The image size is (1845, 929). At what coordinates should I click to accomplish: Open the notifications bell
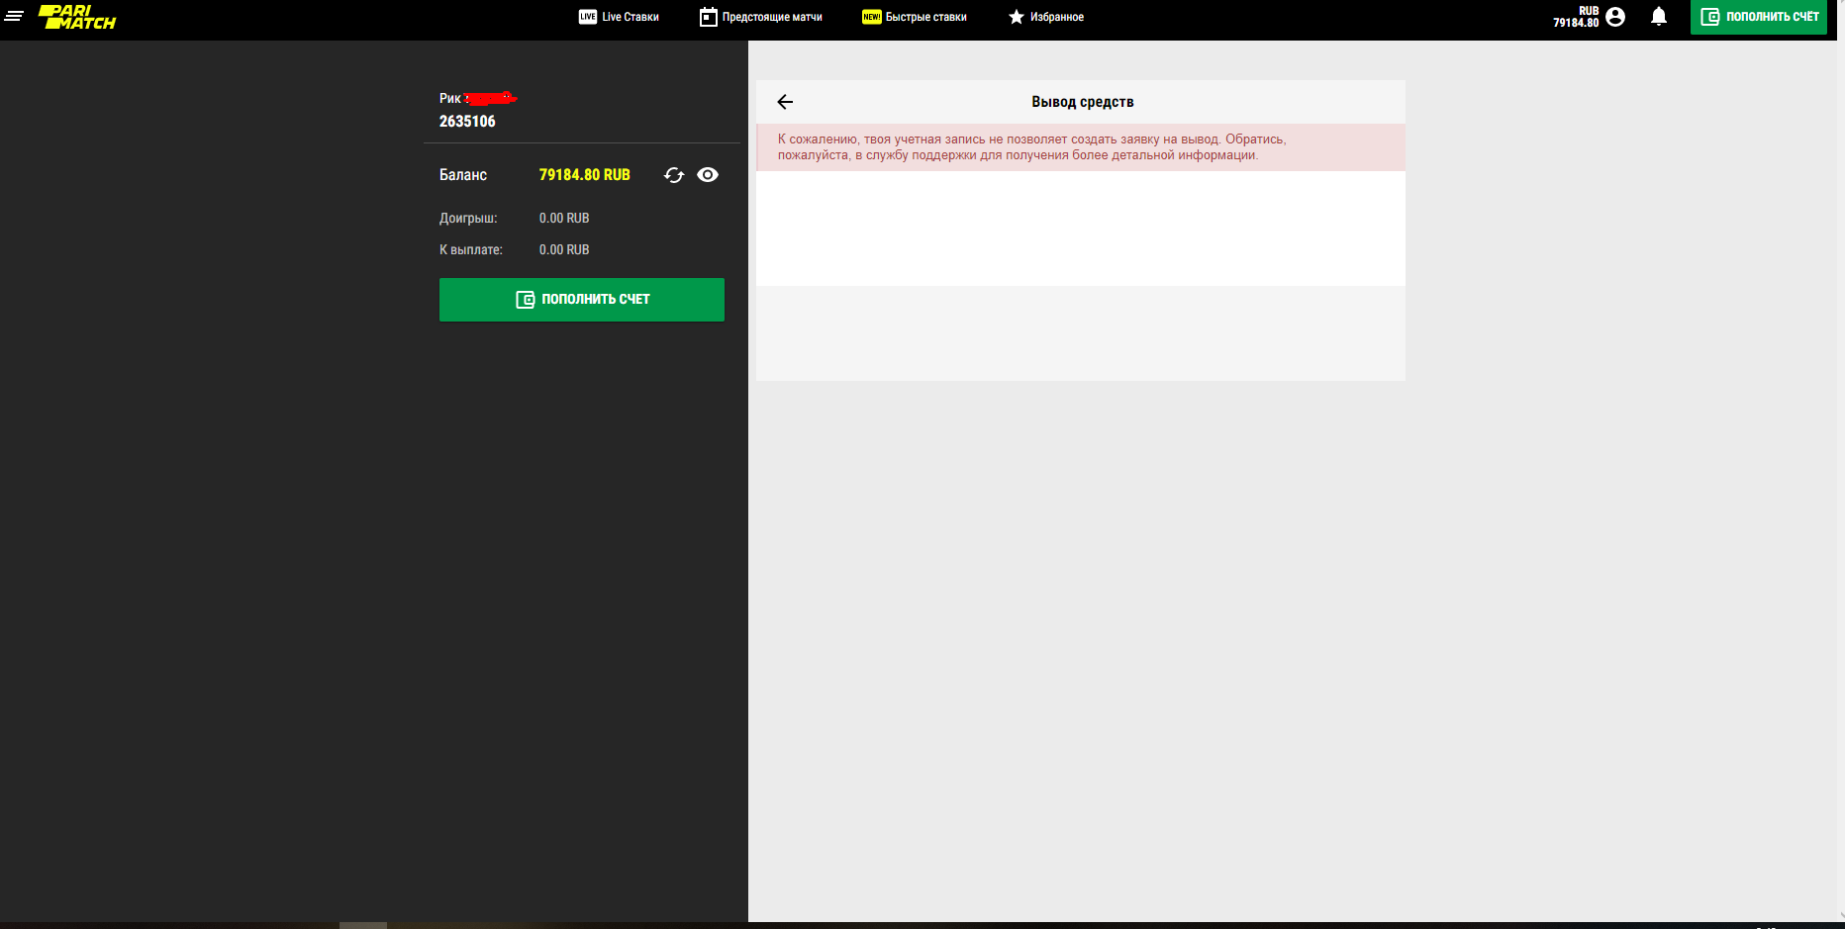pyautogui.click(x=1659, y=17)
